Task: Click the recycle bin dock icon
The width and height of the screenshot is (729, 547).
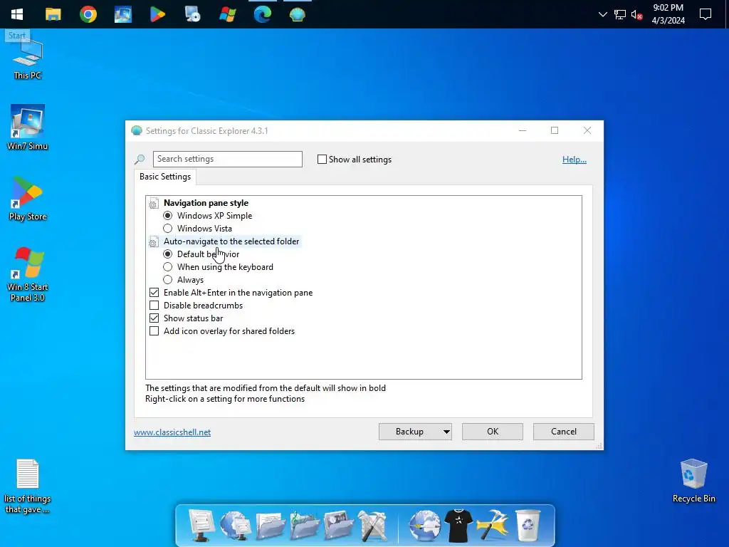Action: [528, 526]
